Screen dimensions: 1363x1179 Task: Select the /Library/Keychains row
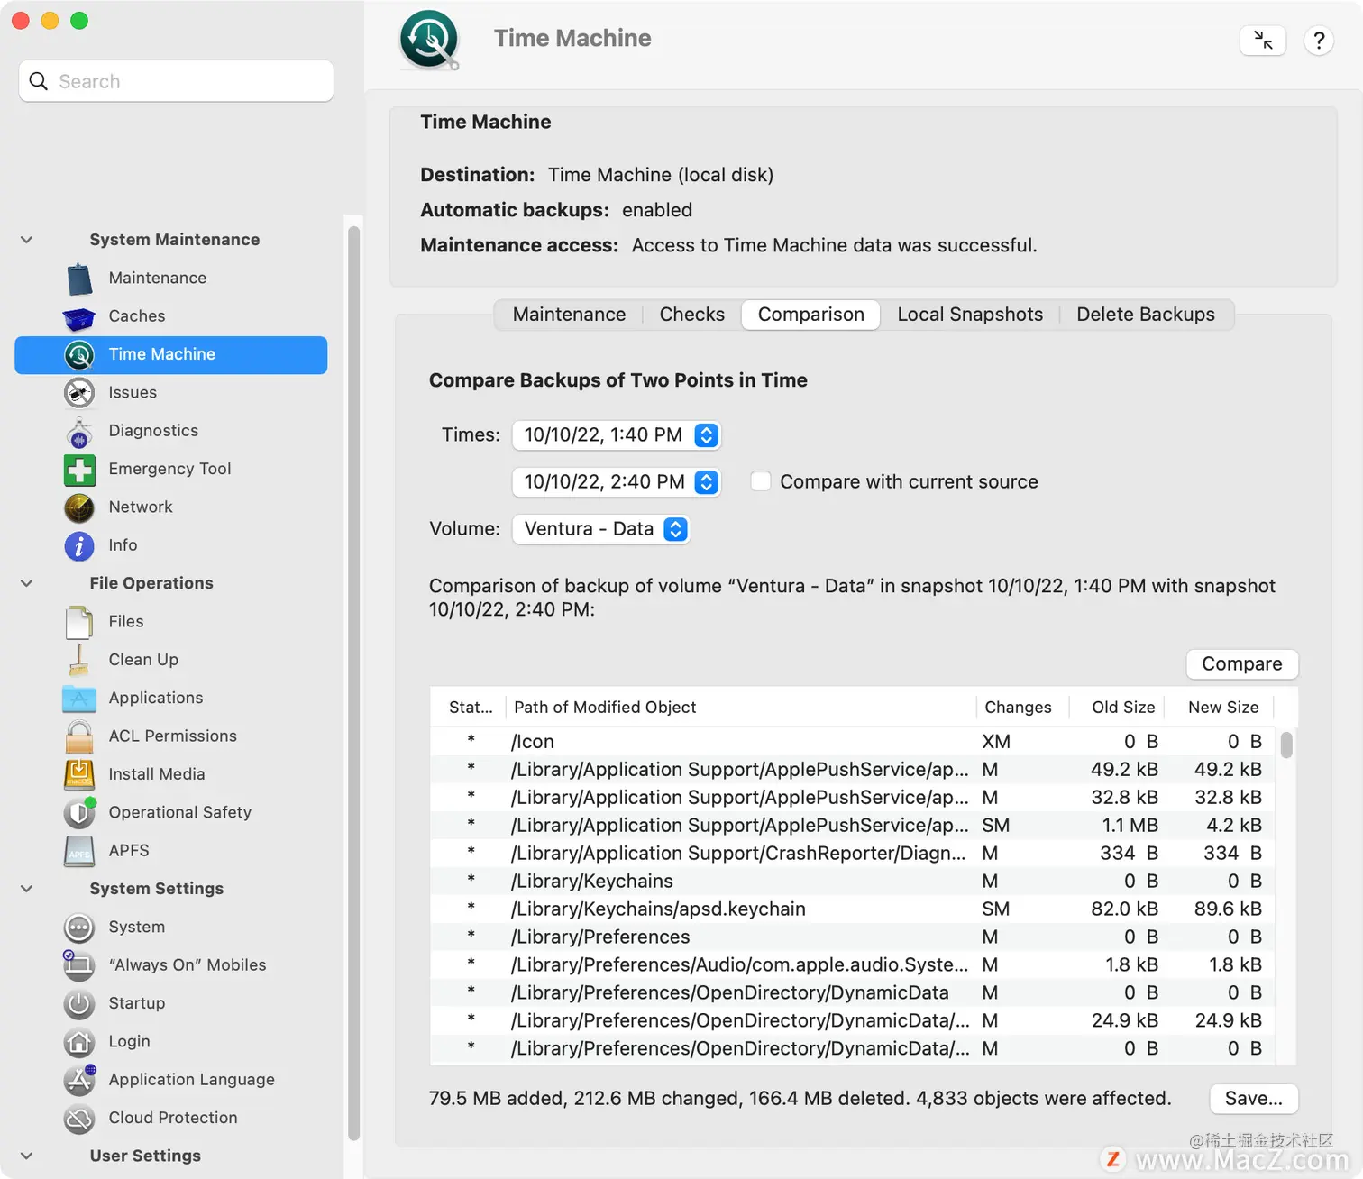853,882
